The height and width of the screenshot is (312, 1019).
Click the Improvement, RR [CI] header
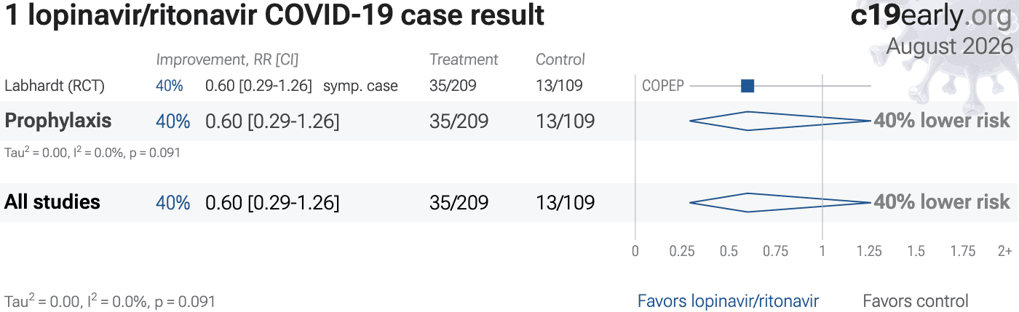[x=227, y=60]
